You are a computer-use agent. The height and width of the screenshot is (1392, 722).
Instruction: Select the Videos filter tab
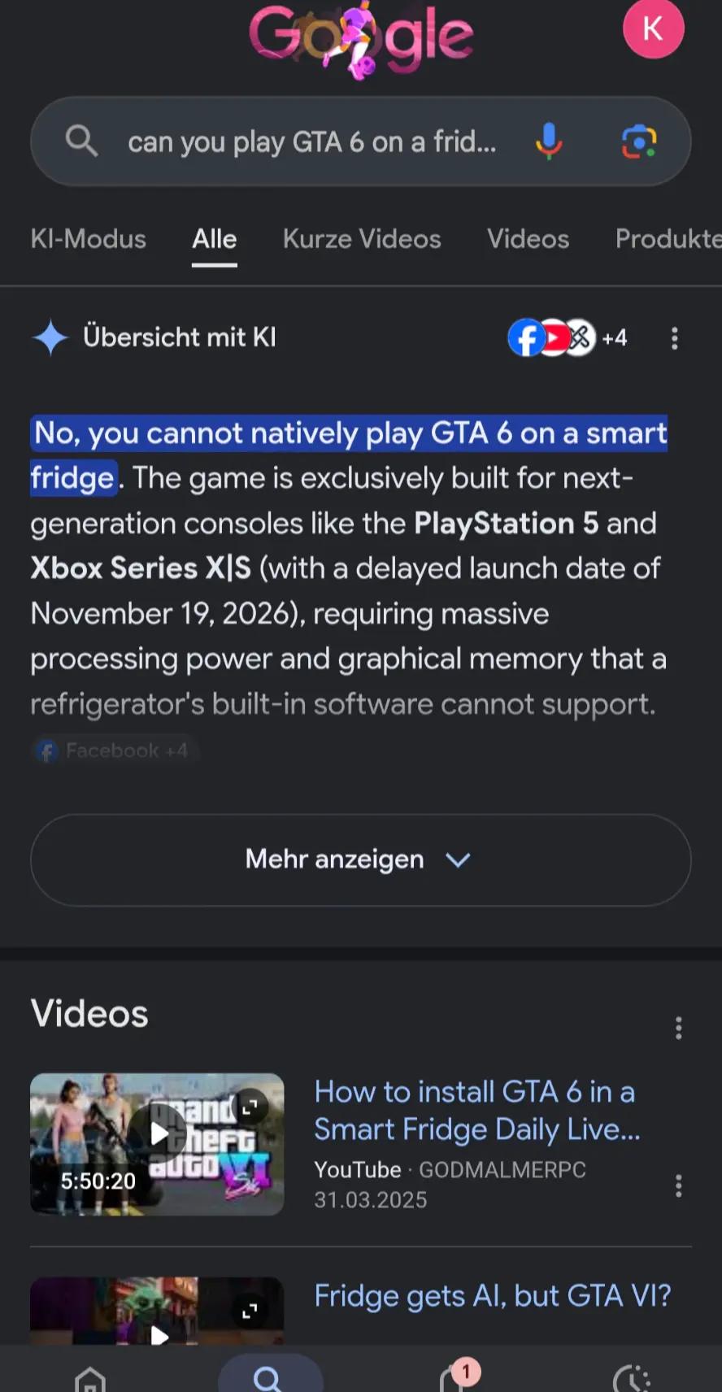point(528,239)
